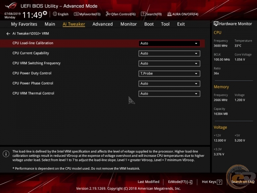The height and width of the screenshot is (193, 257).
Task: Click the globe language icon
Action: tap(55, 14)
